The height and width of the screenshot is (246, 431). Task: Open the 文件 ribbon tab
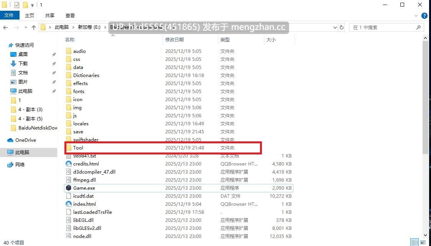[x=10, y=15]
